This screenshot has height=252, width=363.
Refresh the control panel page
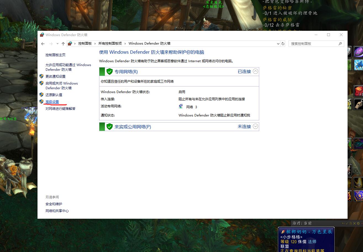283,44
